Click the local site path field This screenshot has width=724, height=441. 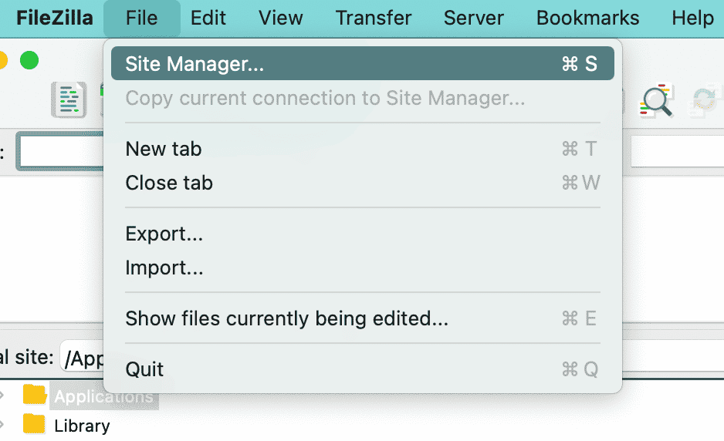[x=83, y=358]
